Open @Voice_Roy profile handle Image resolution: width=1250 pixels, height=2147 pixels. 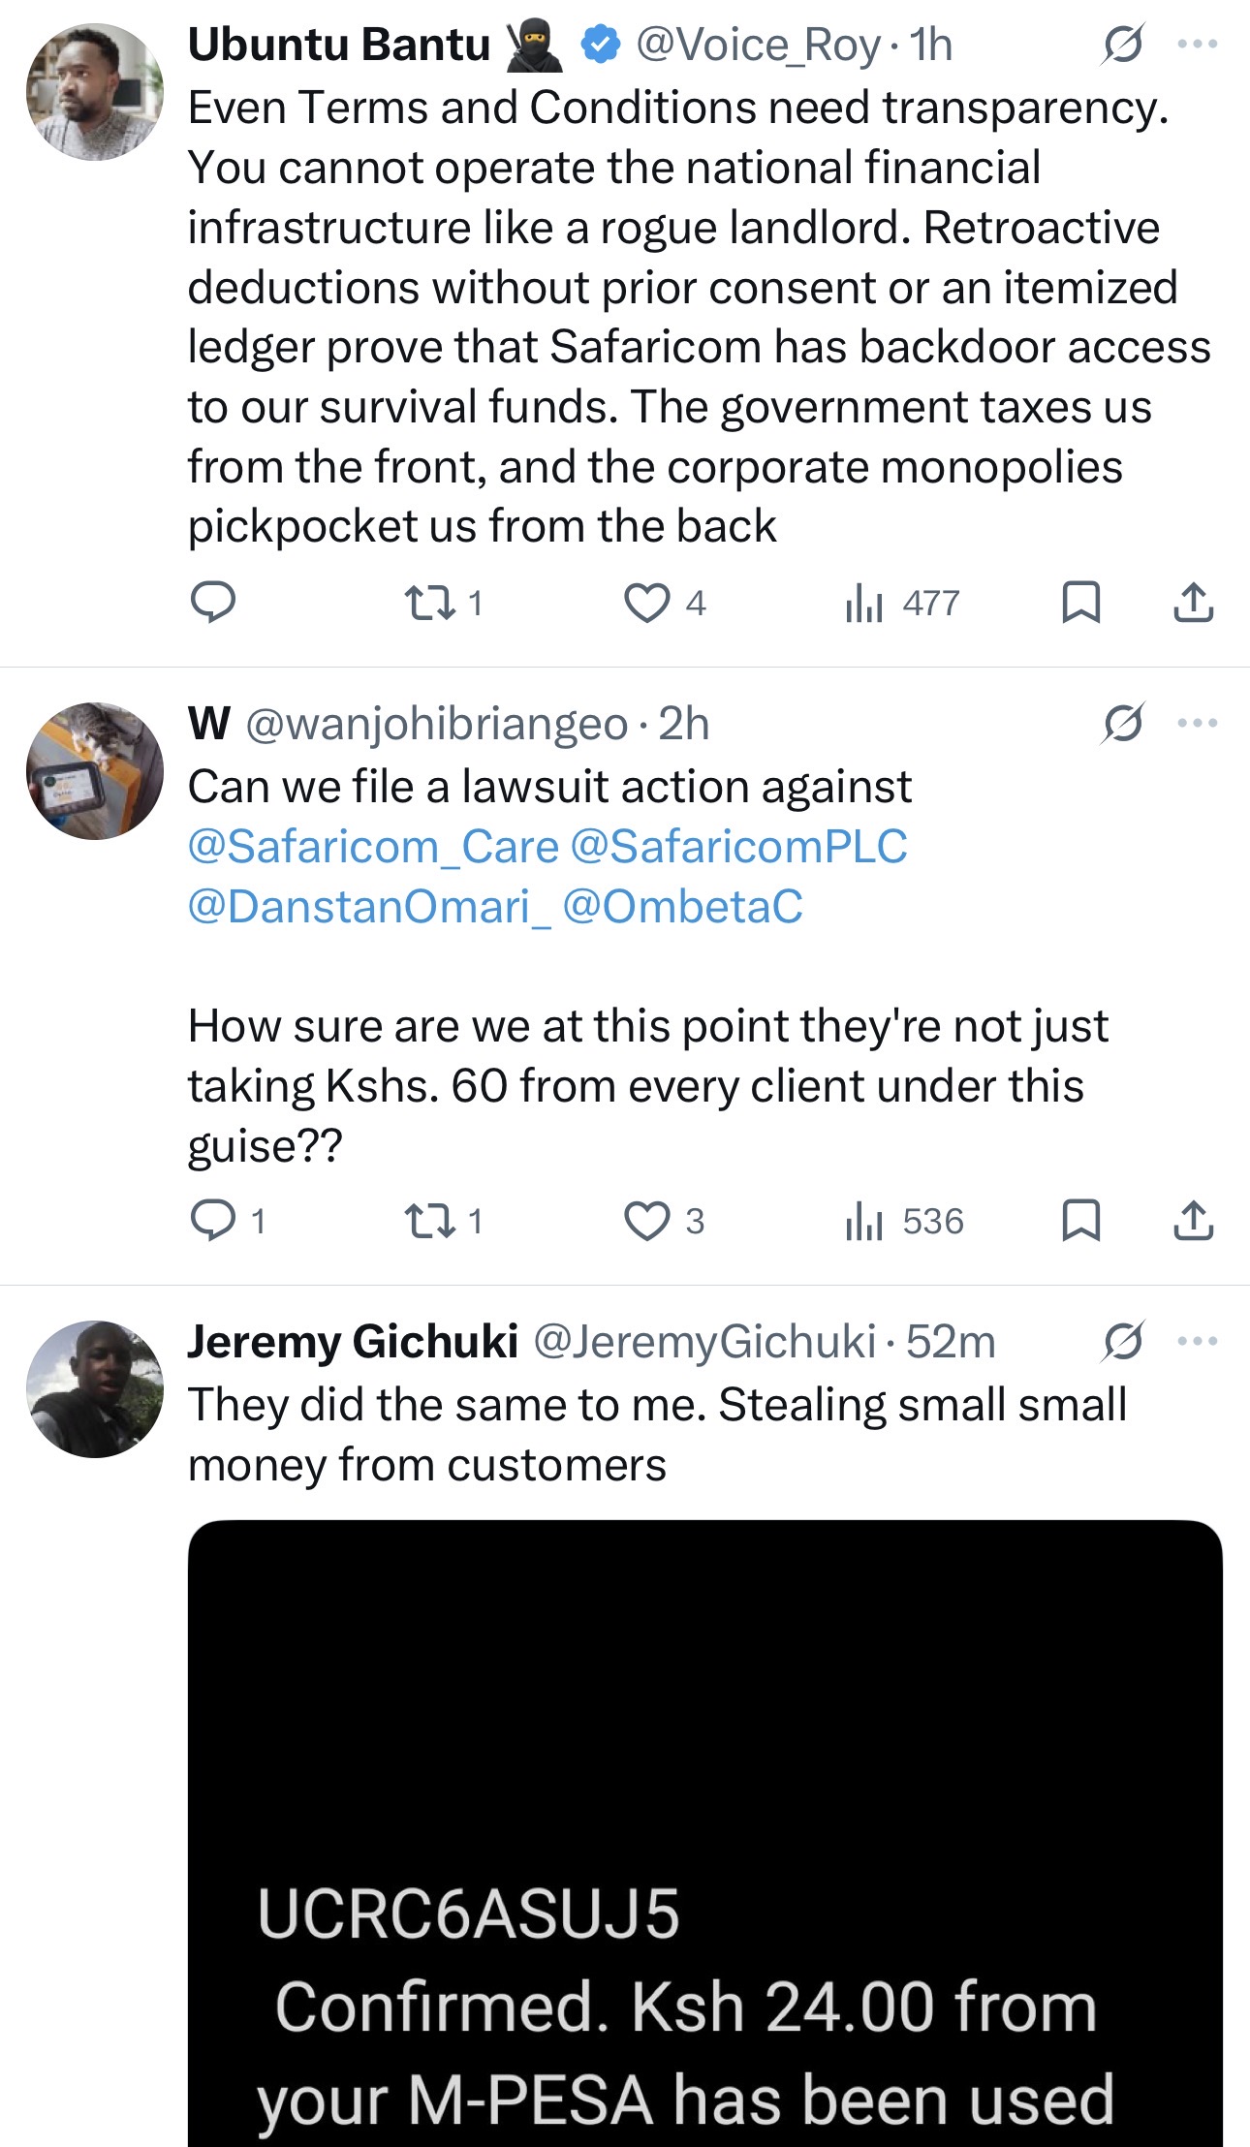point(757,45)
